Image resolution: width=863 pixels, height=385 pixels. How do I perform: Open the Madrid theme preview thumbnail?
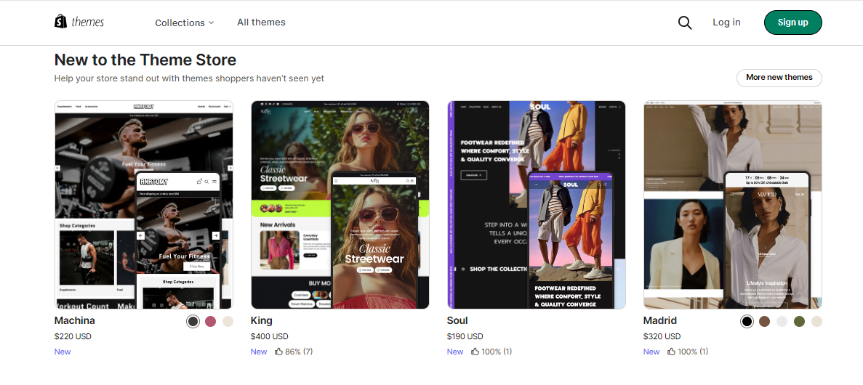point(733,205)
